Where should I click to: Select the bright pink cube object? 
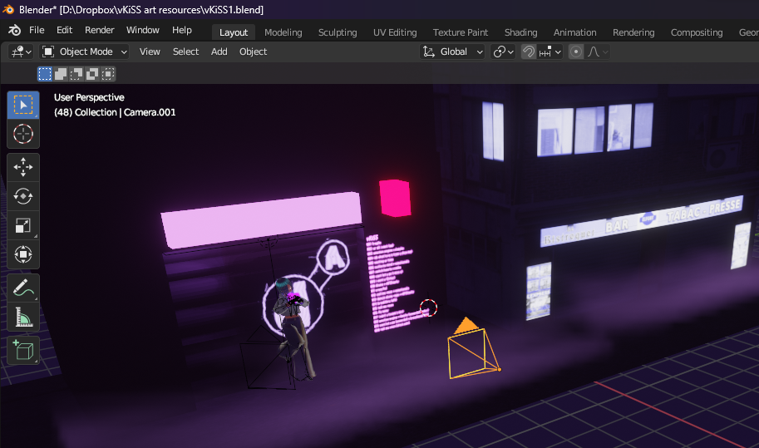(x=395, y=198)
